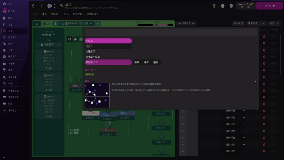Collapse tactics panel with double-left arrow
Screen dimensions: 285x160
coord(37,24)
